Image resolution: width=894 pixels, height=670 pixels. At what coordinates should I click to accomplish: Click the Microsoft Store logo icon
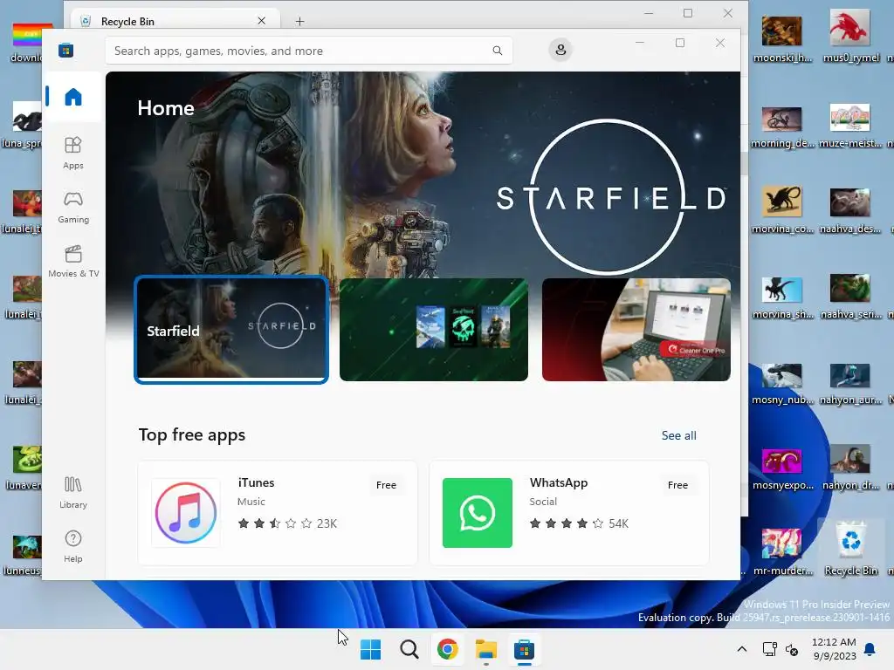65,50
